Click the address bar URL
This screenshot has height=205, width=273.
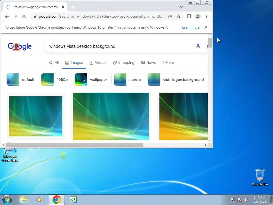tap(101, 16)
